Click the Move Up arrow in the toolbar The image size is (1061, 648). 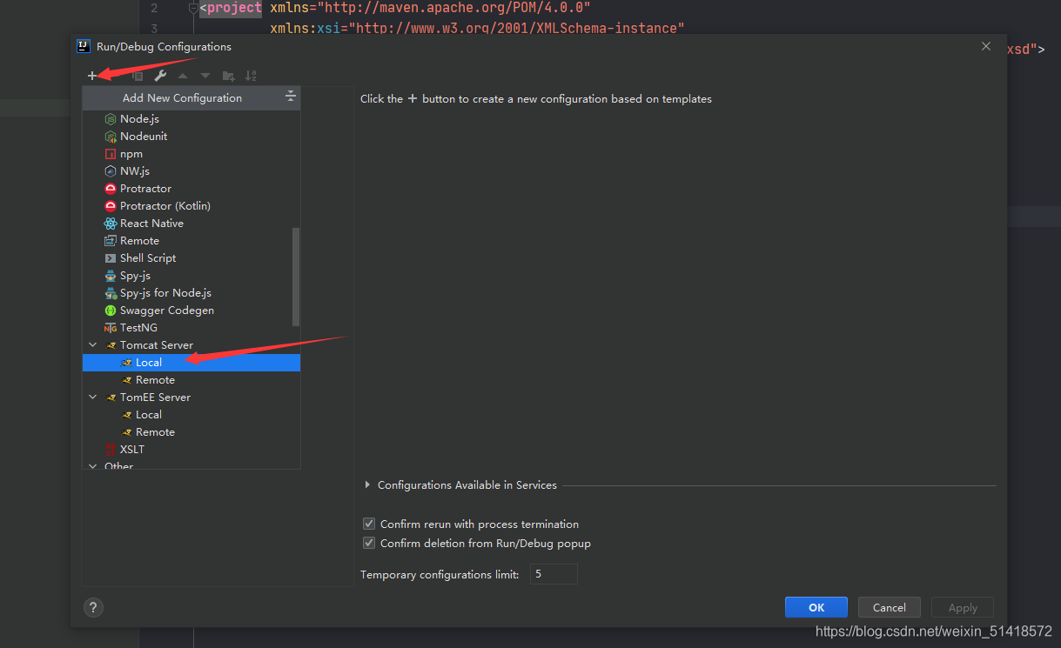[183, 76]
